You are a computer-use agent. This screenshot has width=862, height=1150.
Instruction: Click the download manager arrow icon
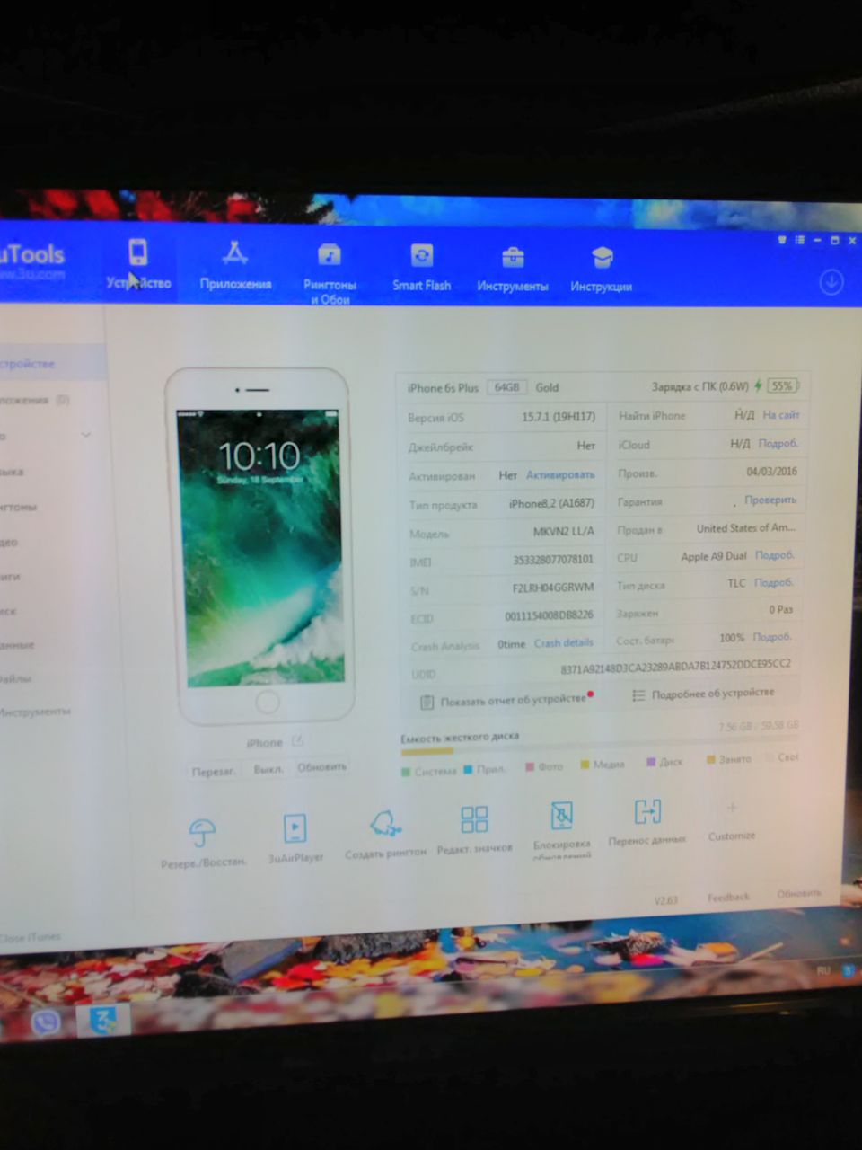tap(831, 282)
